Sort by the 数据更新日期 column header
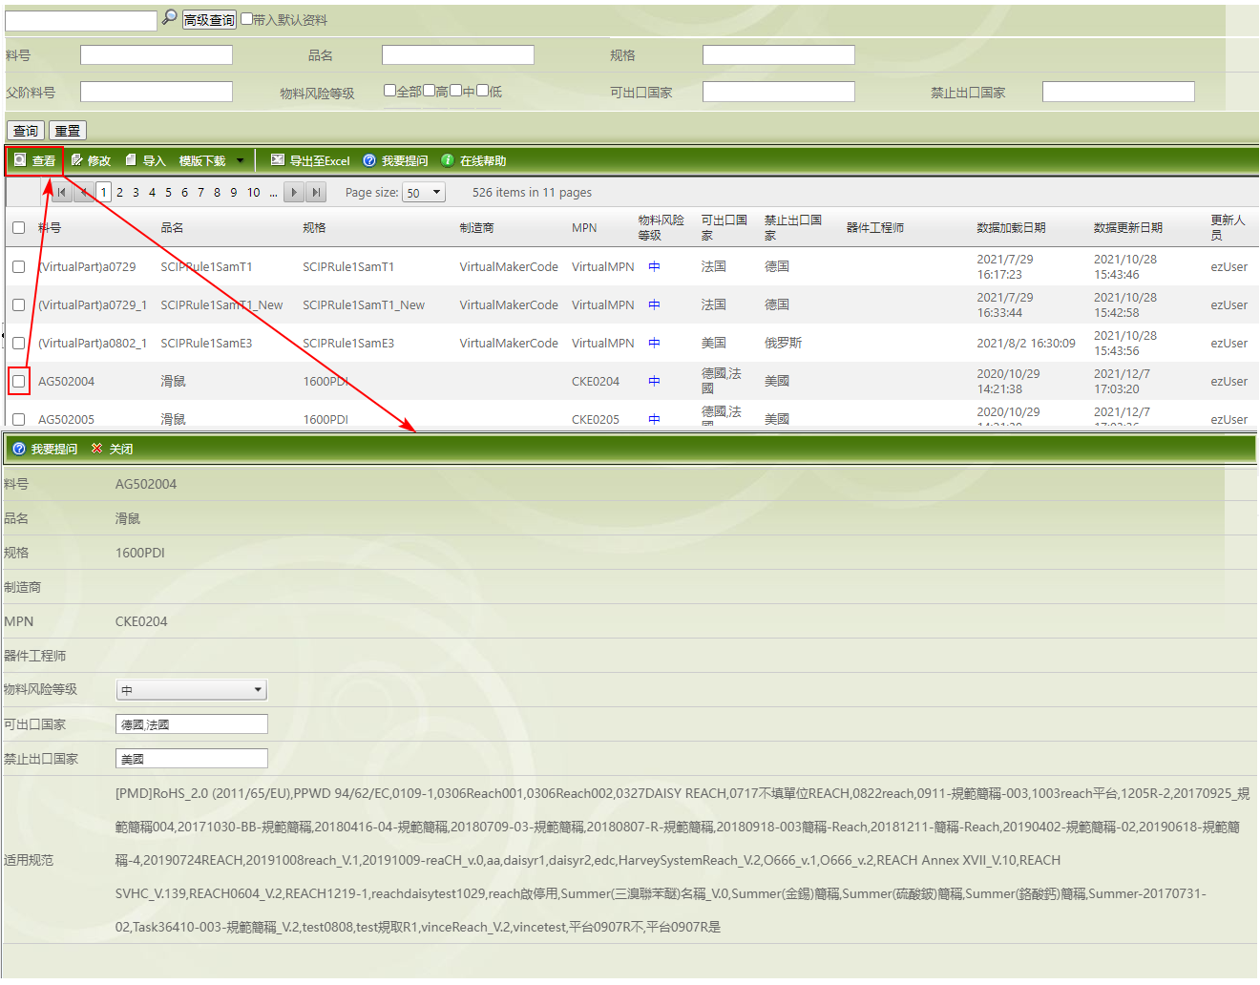Screen dimensions: 1260x985 click(x=1128, y=227)
